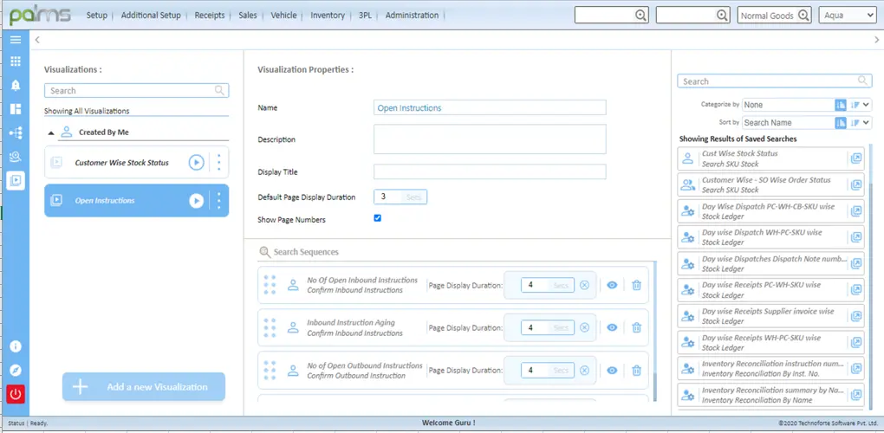Click Add a new Visualization button
This screenshot has width=884, height=433.
coord(143,387)
